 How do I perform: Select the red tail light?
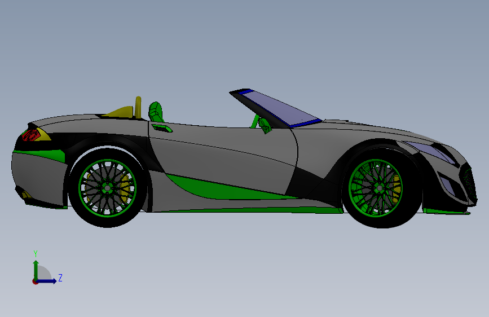click(x=31, y=135)
